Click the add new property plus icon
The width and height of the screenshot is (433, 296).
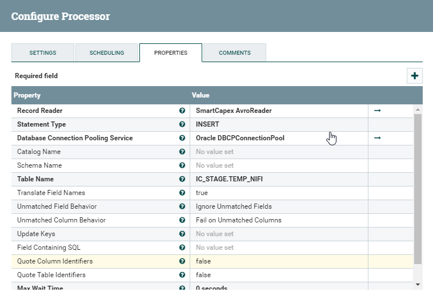point(415,76)
